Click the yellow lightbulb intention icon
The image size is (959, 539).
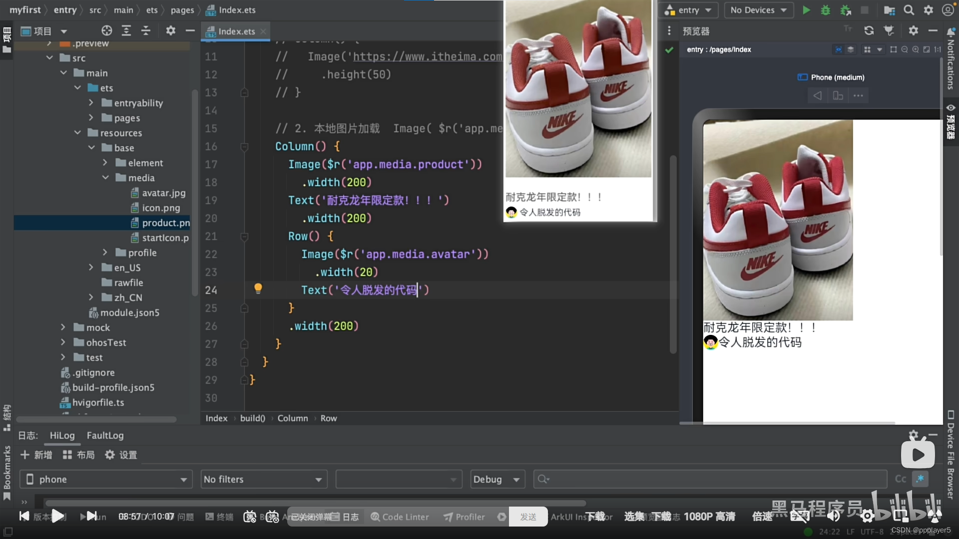click(x=258, y=288)
